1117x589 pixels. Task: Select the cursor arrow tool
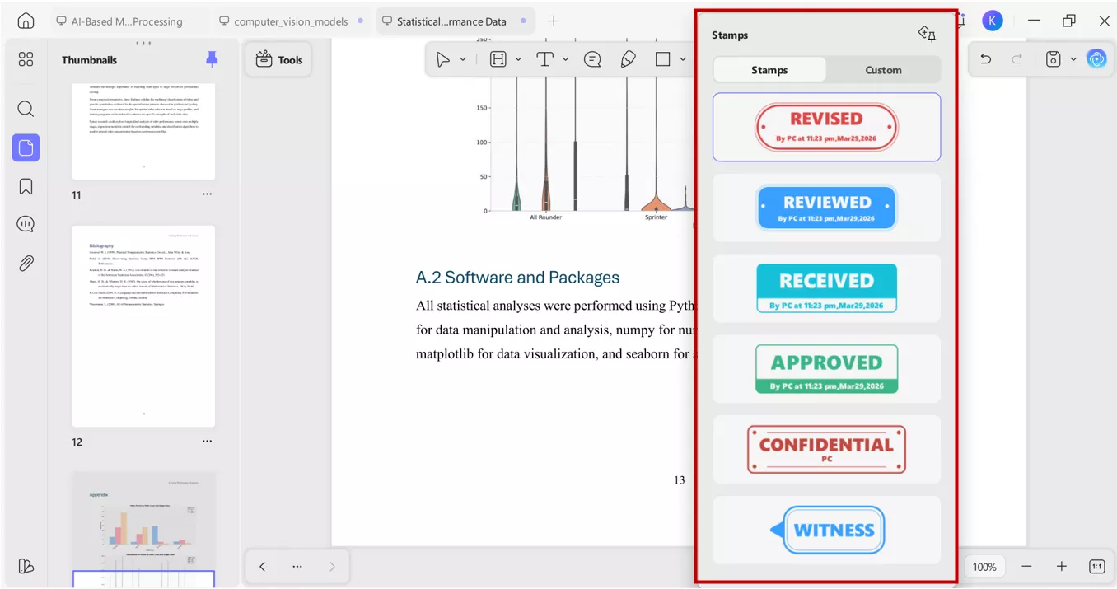(443, 59)
